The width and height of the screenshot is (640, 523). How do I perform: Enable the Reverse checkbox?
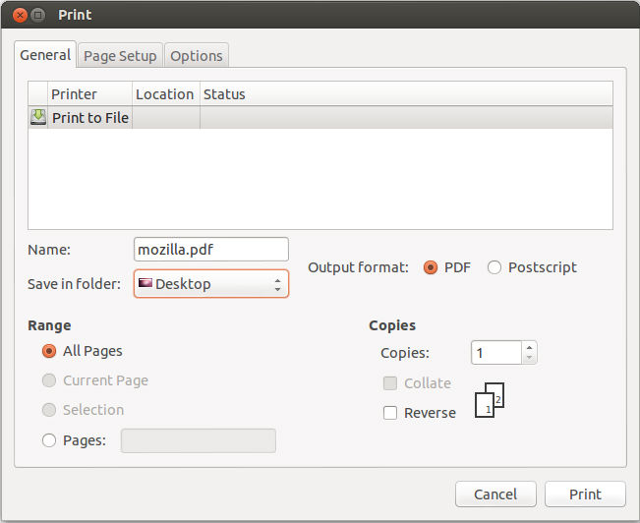[390, 413]
